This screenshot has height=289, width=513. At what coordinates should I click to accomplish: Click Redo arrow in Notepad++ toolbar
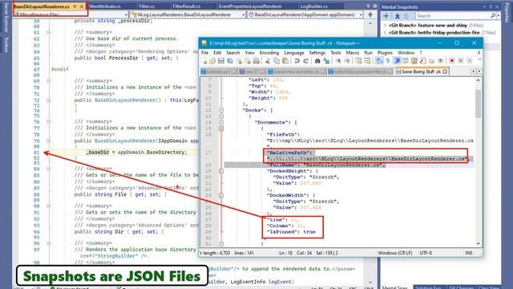coord(305,61)
